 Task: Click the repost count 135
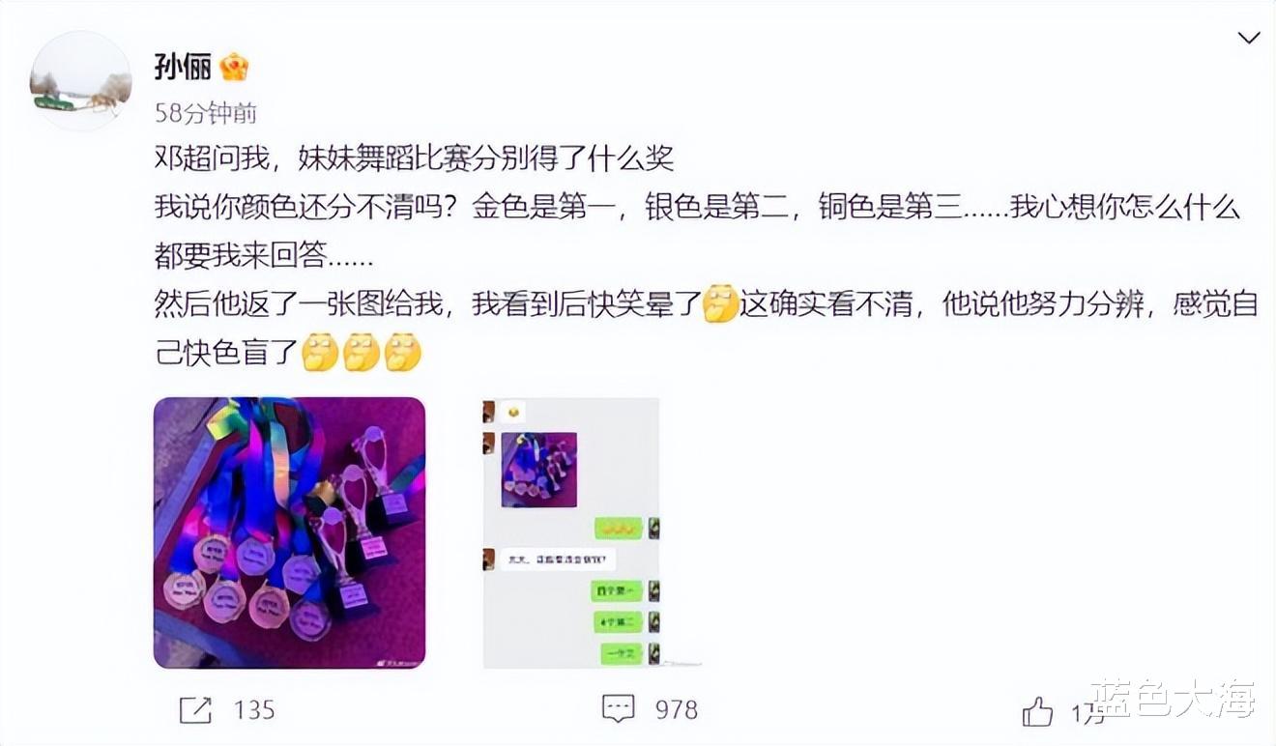tap(254, 710)
